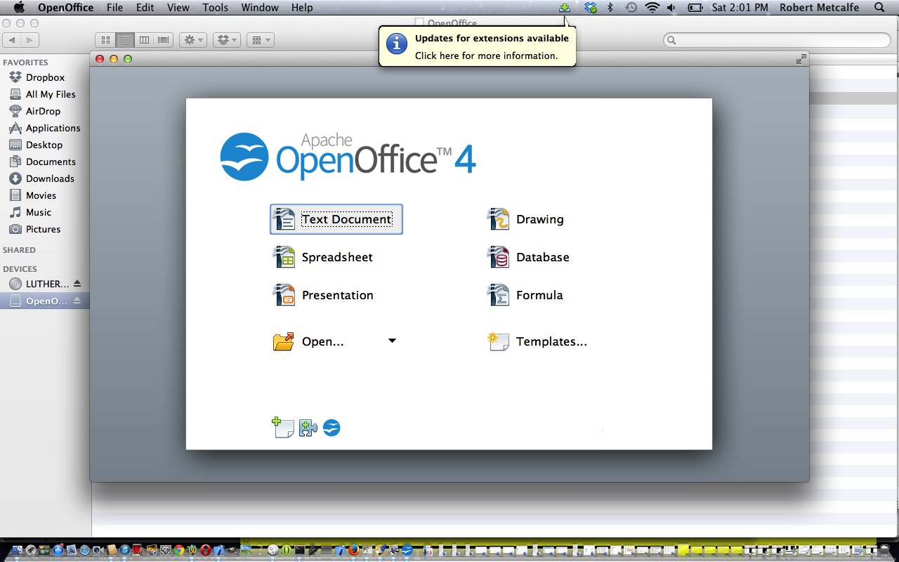This screenshot has height=562, width=899.
Task: Click the battery status icon
Action: tap(695, 8)
